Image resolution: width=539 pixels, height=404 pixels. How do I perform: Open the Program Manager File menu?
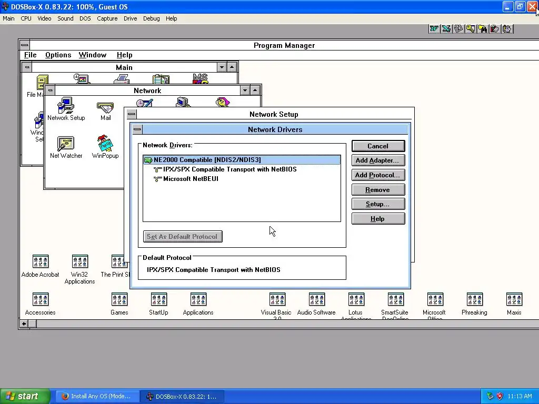click(30, 55)
